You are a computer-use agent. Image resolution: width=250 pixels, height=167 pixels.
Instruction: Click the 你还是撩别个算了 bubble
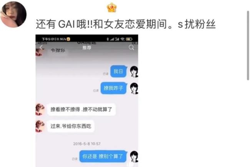pyautogui.click(x=103, y=156)
